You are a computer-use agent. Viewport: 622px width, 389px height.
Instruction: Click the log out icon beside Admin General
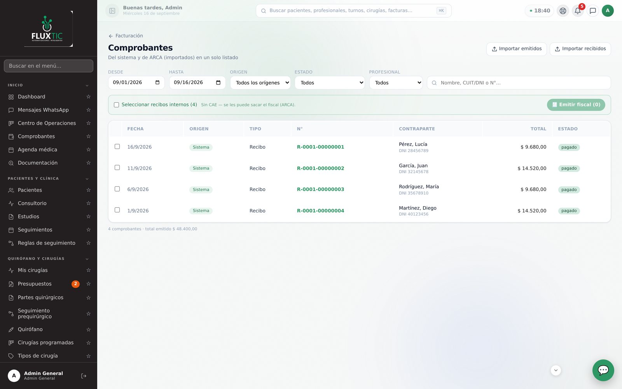(x=84, y=376)
